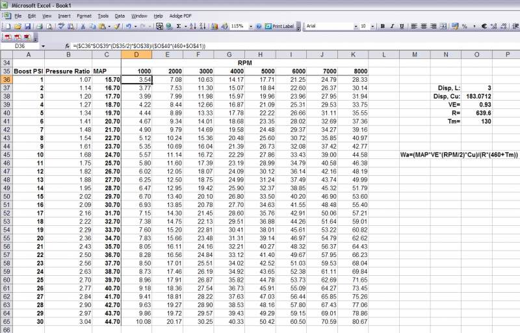Sort ascending with the A-Z icon

193,27
